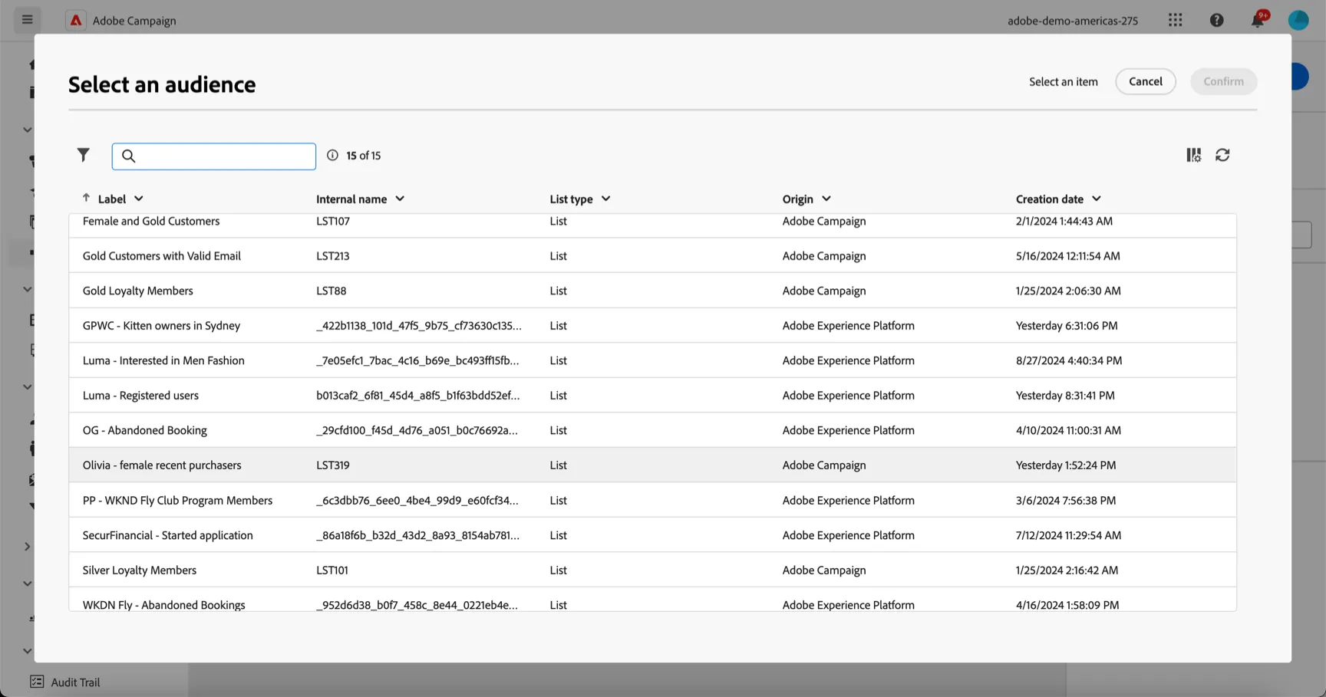This screenshot has height=697, width=1326.
Task: Open the user profile avatar
Action: pos(1298,21)
